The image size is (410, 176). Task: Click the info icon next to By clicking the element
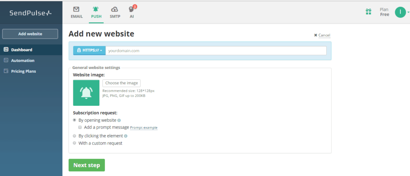[x=126, y=136]
